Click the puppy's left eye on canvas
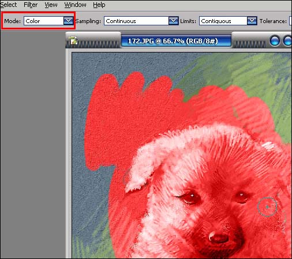Screen dimensions: 292x259 (x=190, y=198)
